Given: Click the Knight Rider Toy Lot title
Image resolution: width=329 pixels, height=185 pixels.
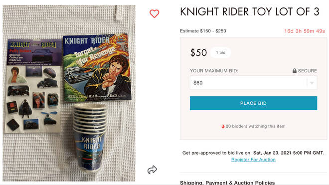Looking at the screenshot, I should (250, 11).
